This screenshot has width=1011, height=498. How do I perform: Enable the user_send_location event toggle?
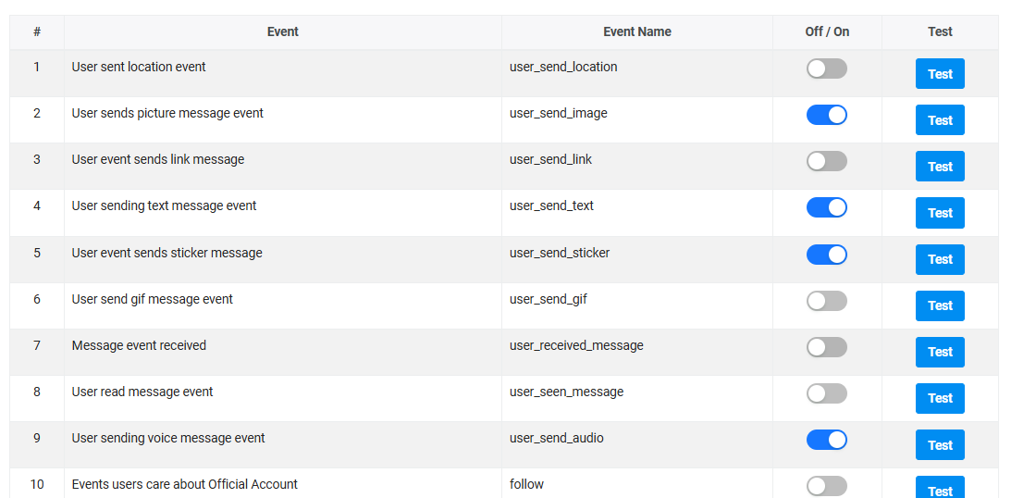pos(827,69)
